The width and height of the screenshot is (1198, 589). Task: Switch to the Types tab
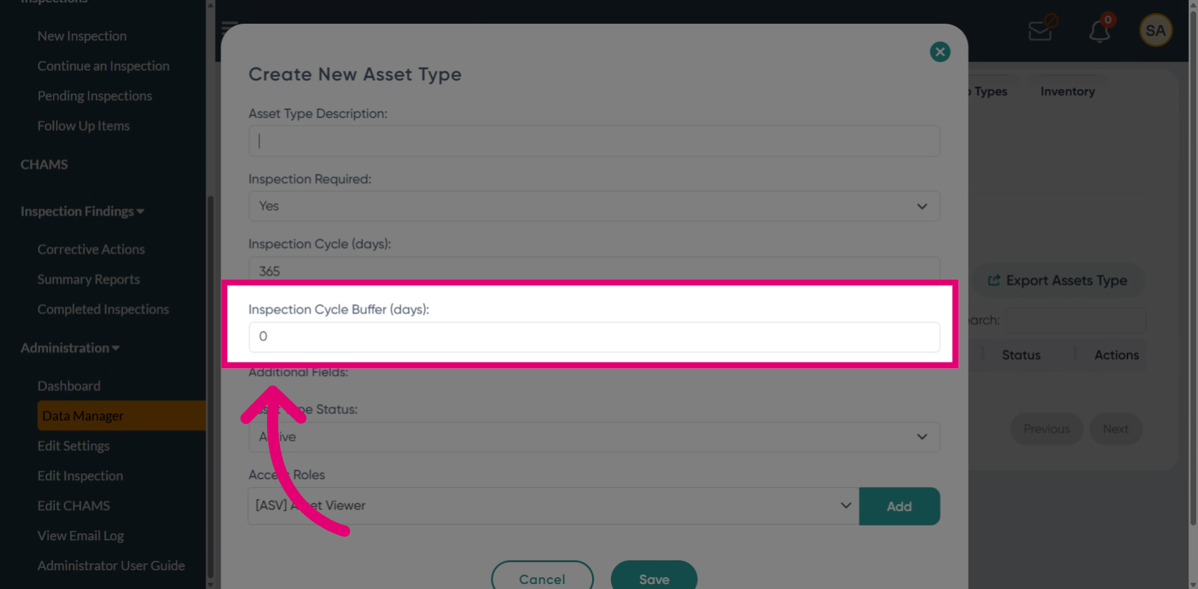coord(990,92)
